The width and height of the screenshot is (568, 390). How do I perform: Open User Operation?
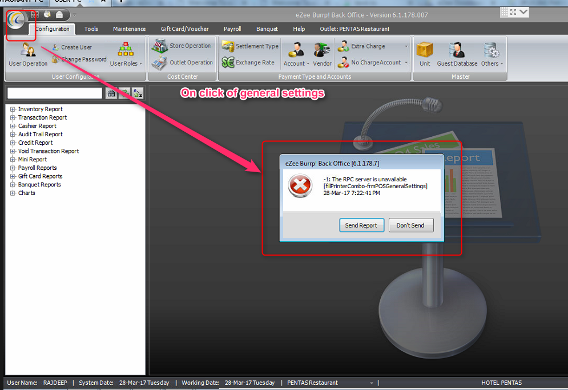[x=28, y=55]
